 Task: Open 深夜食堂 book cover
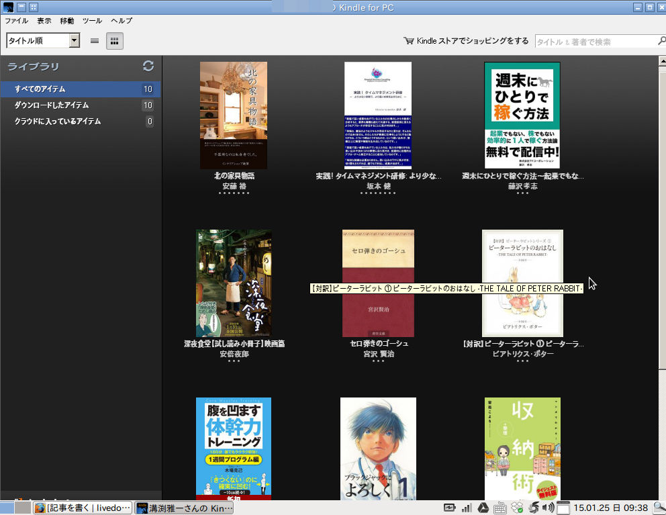(x=234, y=283)
